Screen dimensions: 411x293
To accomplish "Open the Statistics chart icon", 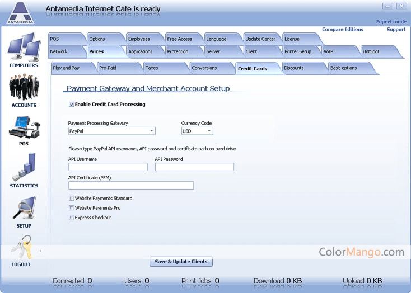I will click(x=24, y=168).
